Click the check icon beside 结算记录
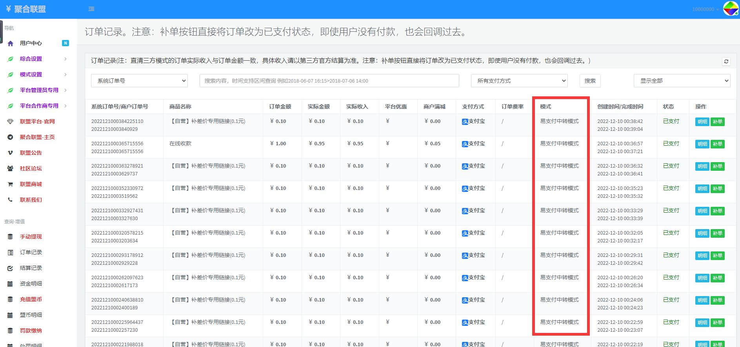Viewport: 740px width, 347px height. click(11, 268)
